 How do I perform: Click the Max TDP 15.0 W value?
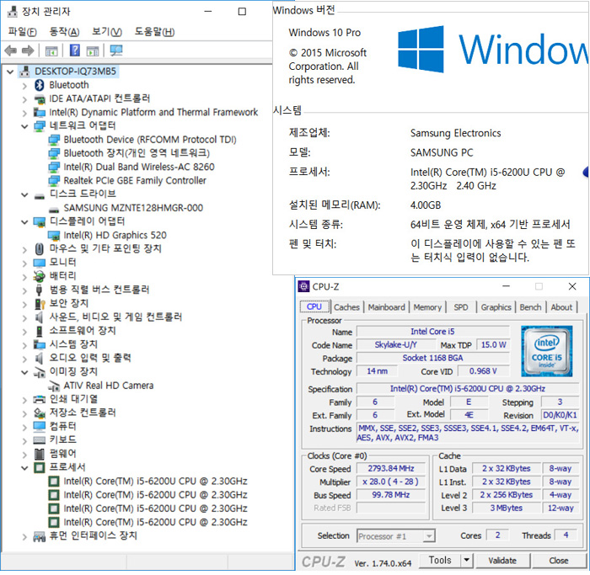click(x=493, y=344)
